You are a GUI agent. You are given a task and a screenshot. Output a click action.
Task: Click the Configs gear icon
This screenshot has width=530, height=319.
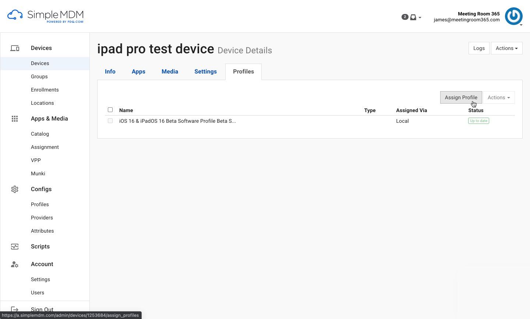[x=15, y=189]
